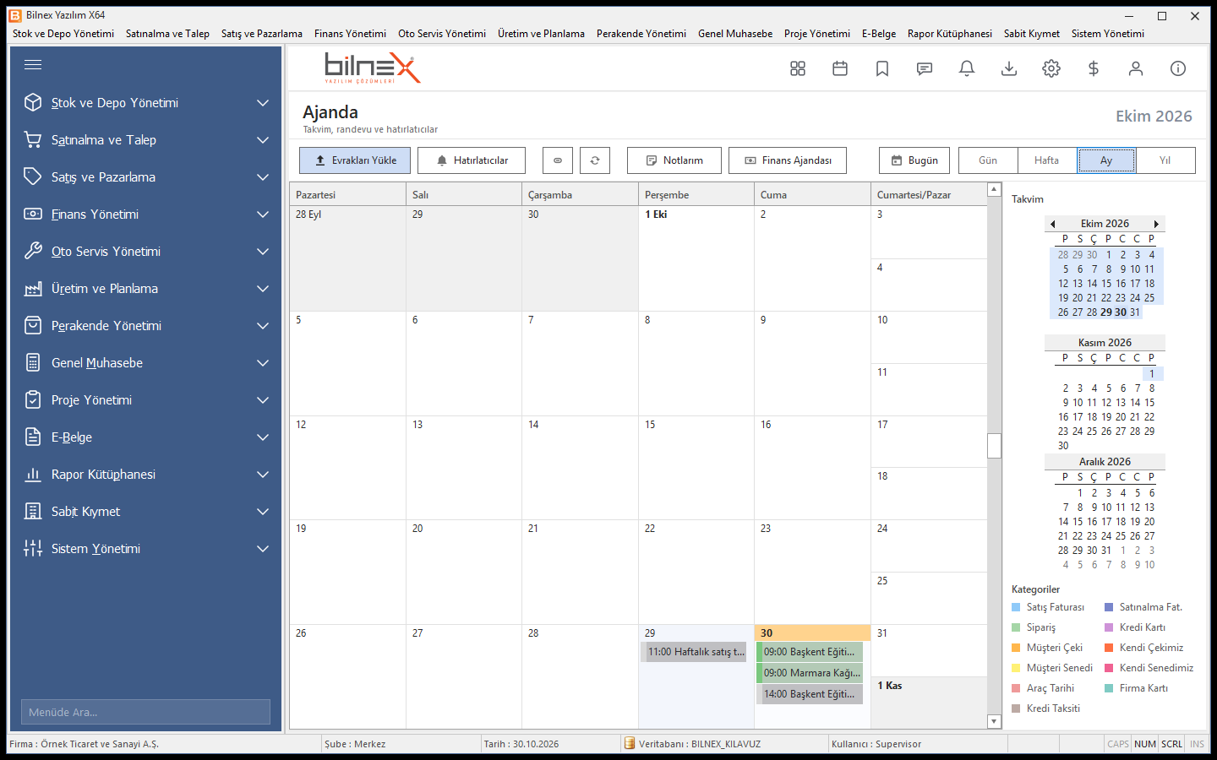Expand Üretim ve Planlama chevron
The image size is (1217, 760).
tap(263, 289)
